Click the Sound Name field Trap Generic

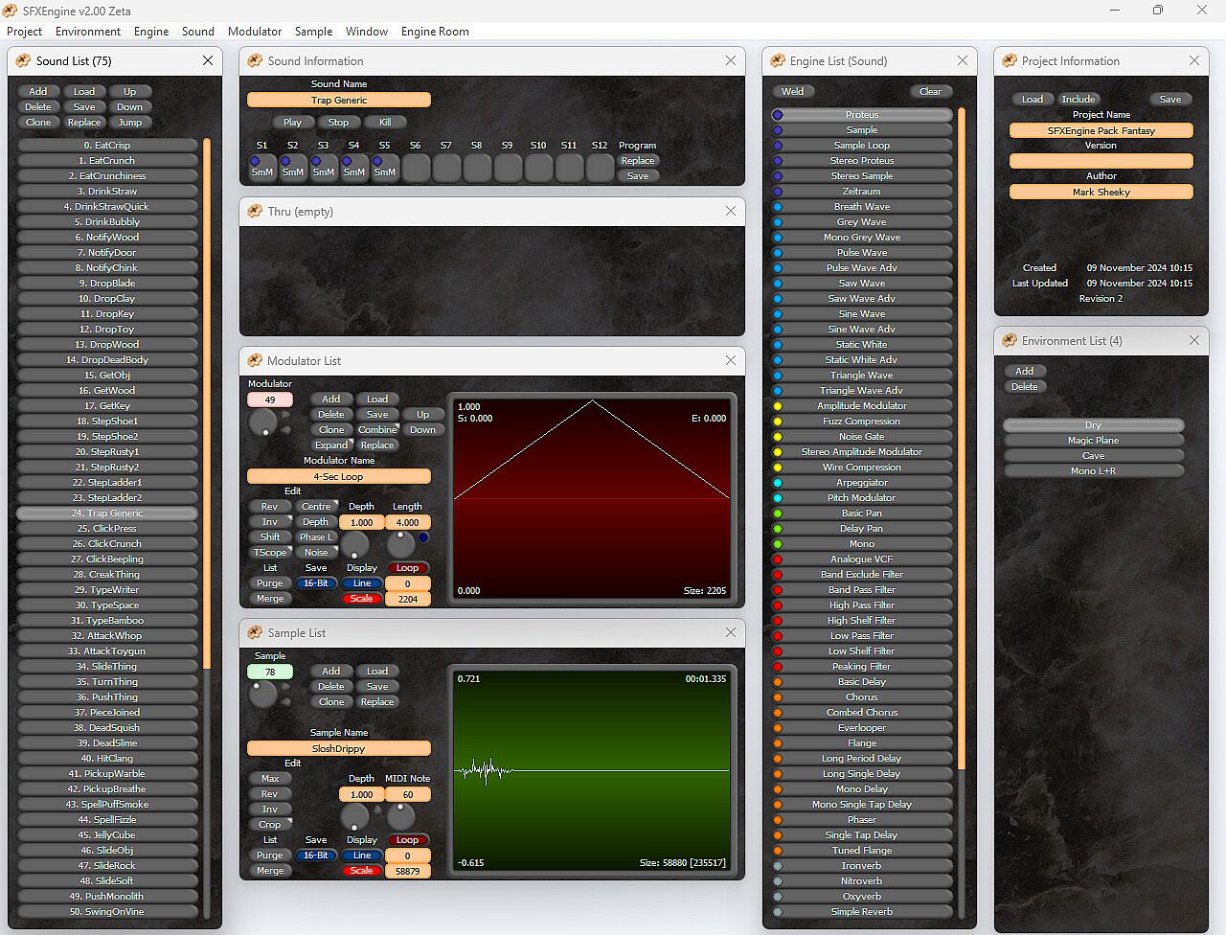[339, 101]
